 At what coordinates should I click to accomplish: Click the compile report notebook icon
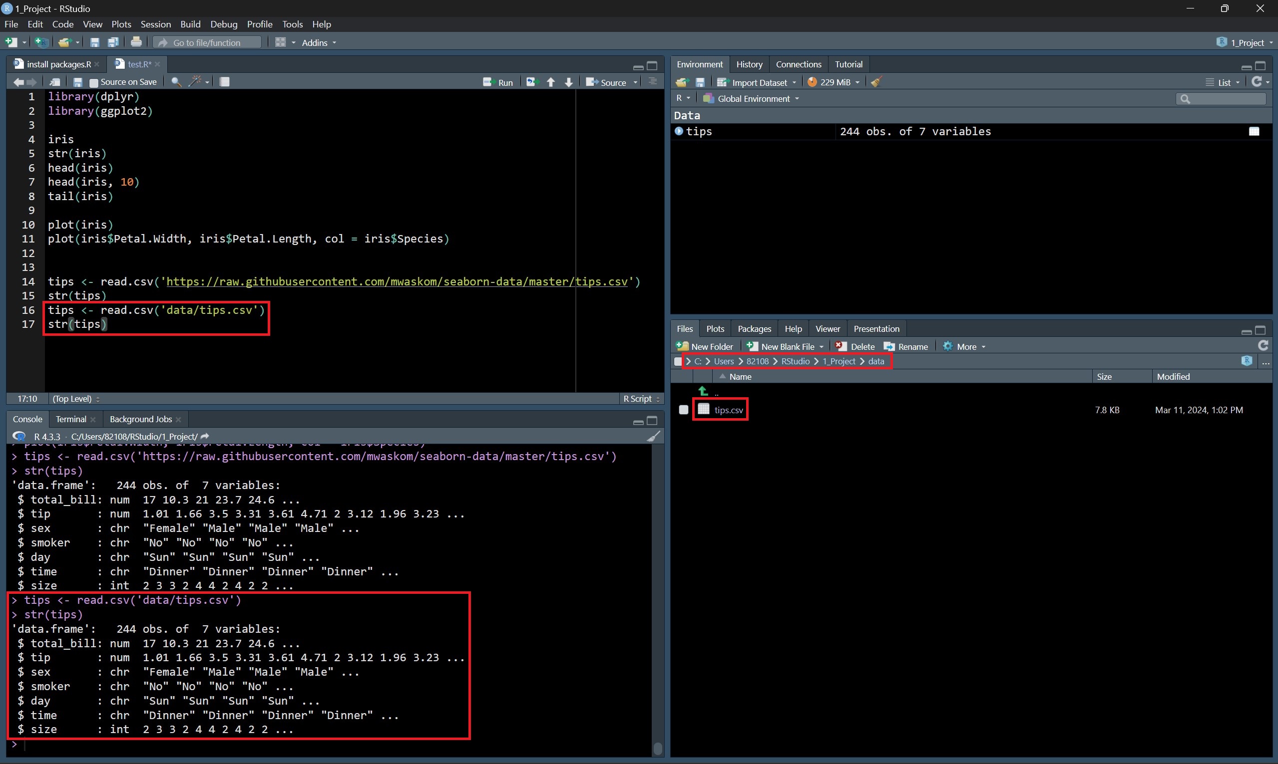tap(224, 81)
